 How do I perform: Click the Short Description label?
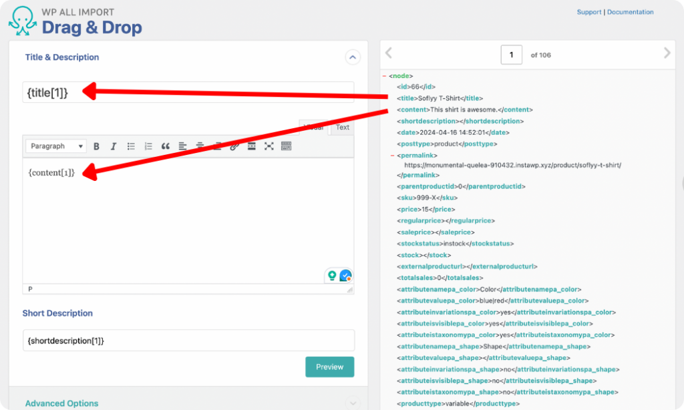point(57,313)
